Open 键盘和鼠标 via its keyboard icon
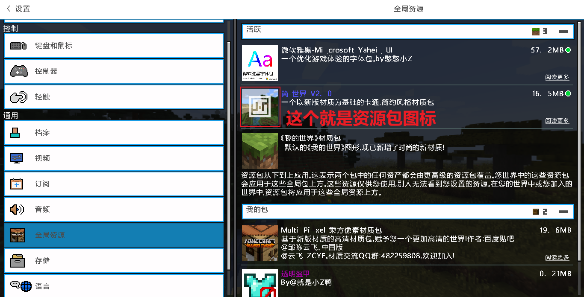Screen dimensions: 584x297 [x=18, y=46]
